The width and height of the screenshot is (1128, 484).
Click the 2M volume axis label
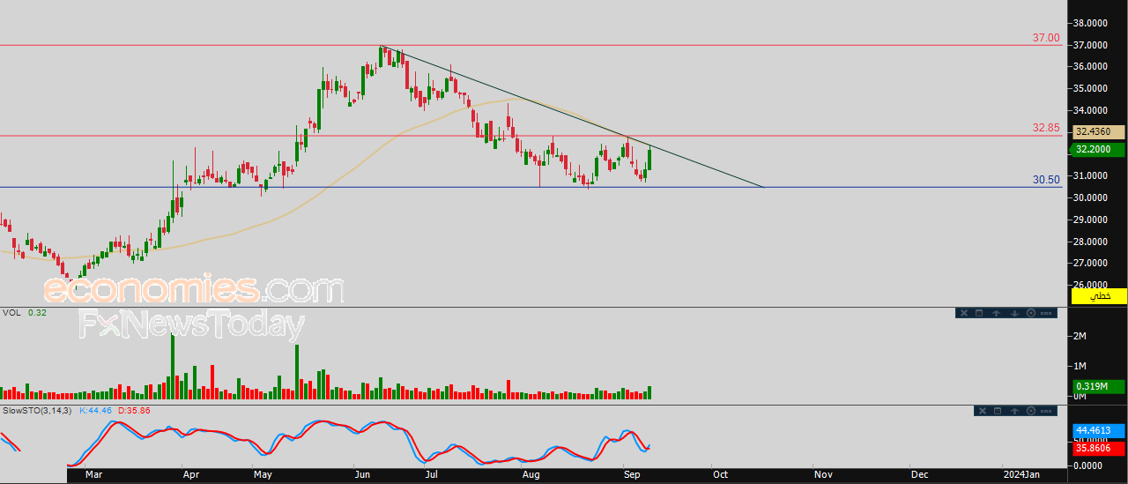point(1079,336)
